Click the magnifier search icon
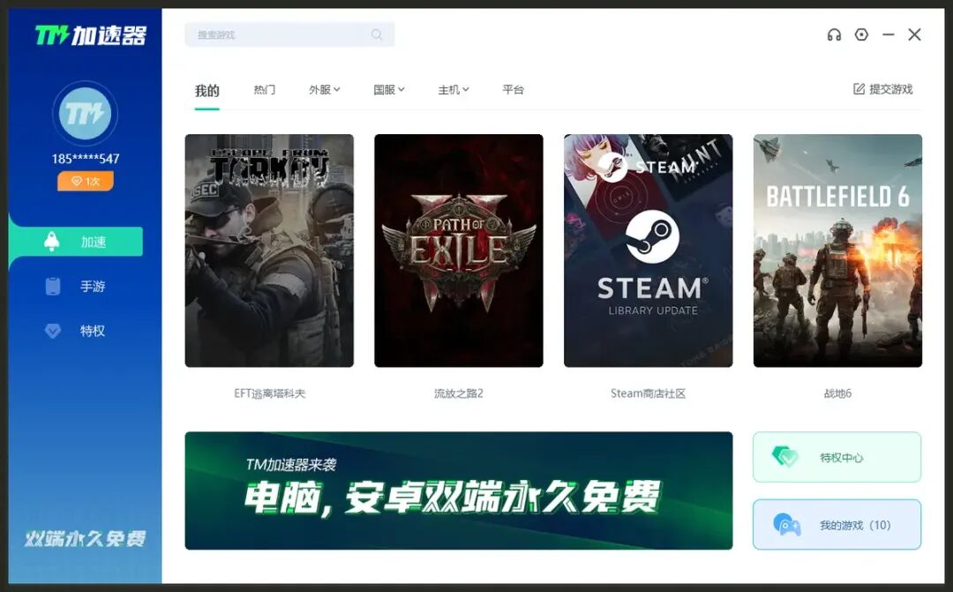Image resolution: width=953 pixels, height=592 pixels. (x=377, y=34)
